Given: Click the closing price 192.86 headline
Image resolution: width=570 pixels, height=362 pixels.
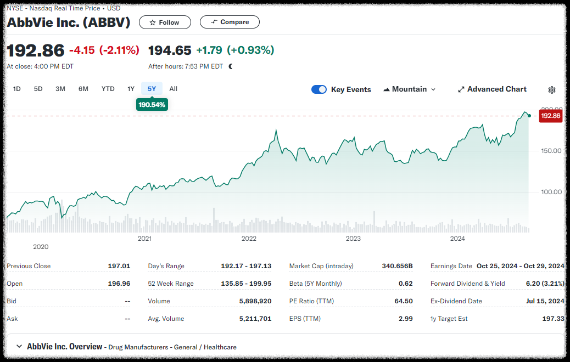Looking at the screenshot, I should tap(36, 50).
